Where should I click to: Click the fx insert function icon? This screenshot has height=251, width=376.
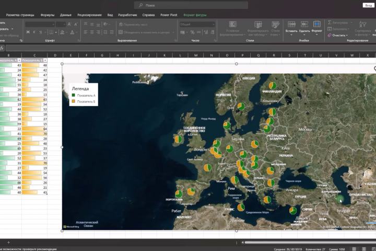pyautogui.click(x=2, y=48)
